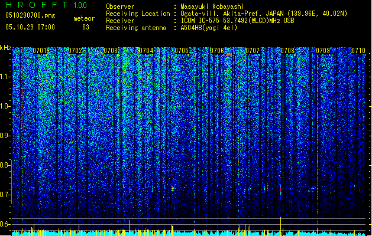Image resolution: width=372 pixels, height=236 pixels.
Task: Click the date stamp 05.10.29 07:00
Action: coord(30,27)
